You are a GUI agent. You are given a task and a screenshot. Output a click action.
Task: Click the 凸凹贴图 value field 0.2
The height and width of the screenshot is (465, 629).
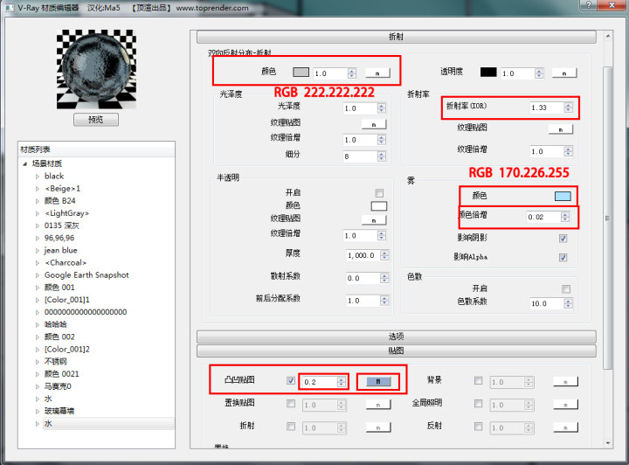coord(320,382)
